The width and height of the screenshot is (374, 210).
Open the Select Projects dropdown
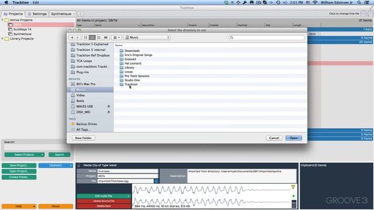(x=25, y=155)
